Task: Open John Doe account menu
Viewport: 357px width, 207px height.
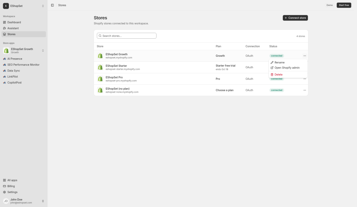Action: tap(24, 201)
